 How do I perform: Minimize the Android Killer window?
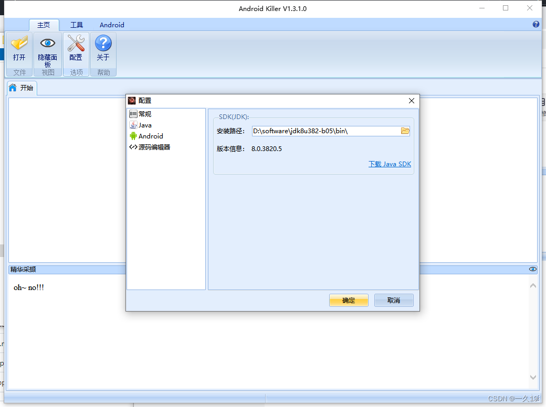point(482,8)
